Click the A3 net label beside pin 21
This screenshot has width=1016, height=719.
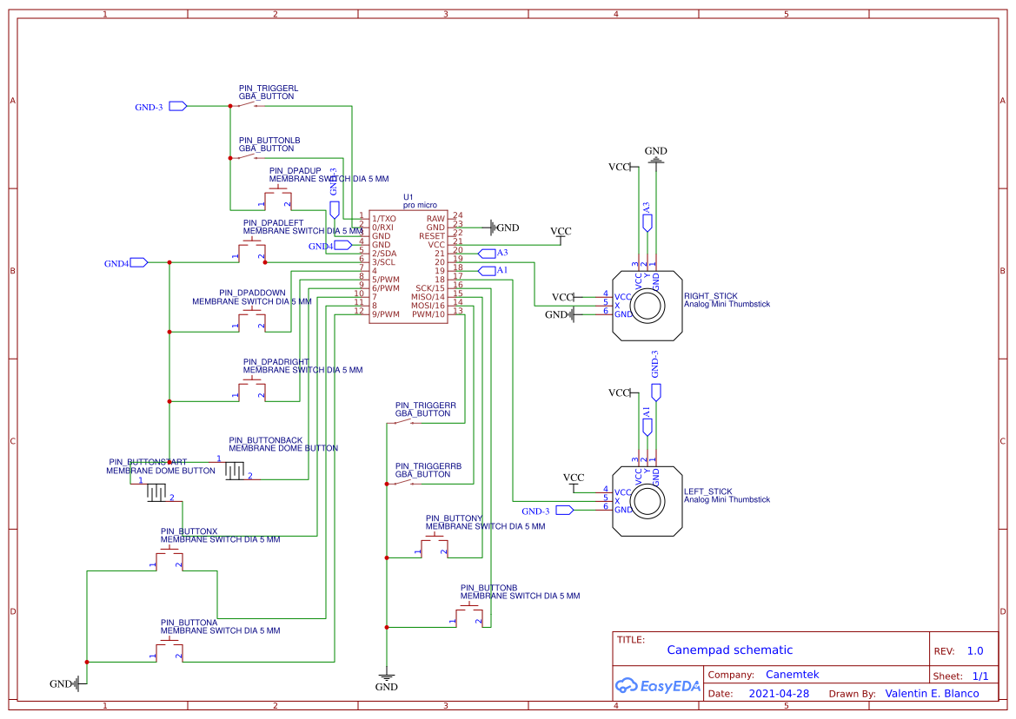[x=489, y=253]
